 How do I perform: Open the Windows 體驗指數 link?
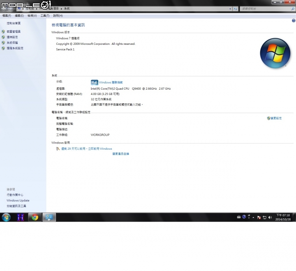[x=111, y=82]
